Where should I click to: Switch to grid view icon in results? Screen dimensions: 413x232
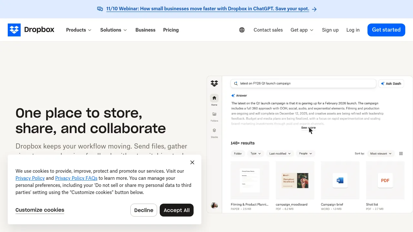(x=401, y=154)
